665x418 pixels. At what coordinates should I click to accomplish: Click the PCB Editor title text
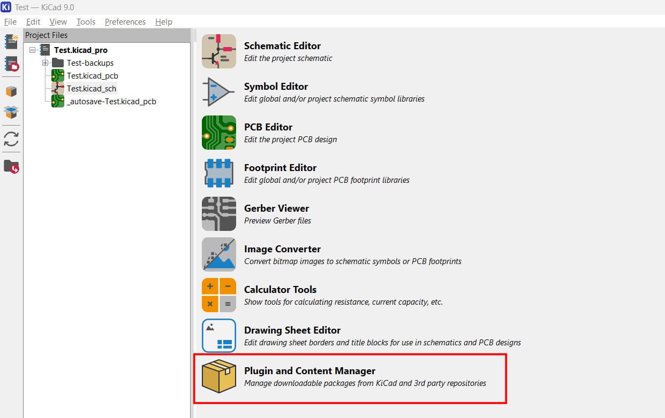(x=268, y=127)
